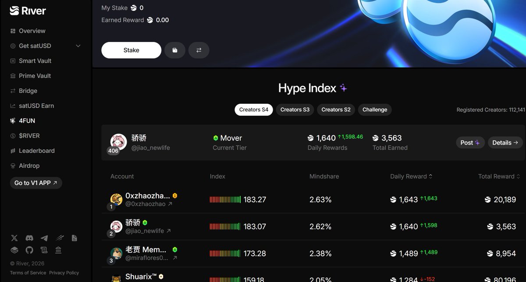
Task: Click the 2.63% mindshare value
Action: [320, 200]
